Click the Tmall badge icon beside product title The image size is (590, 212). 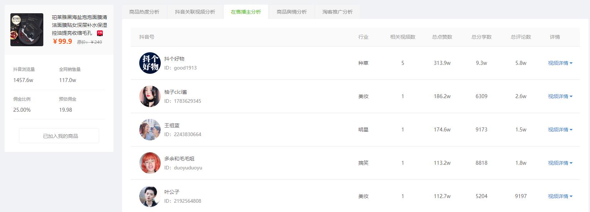[x=100, y=33]
